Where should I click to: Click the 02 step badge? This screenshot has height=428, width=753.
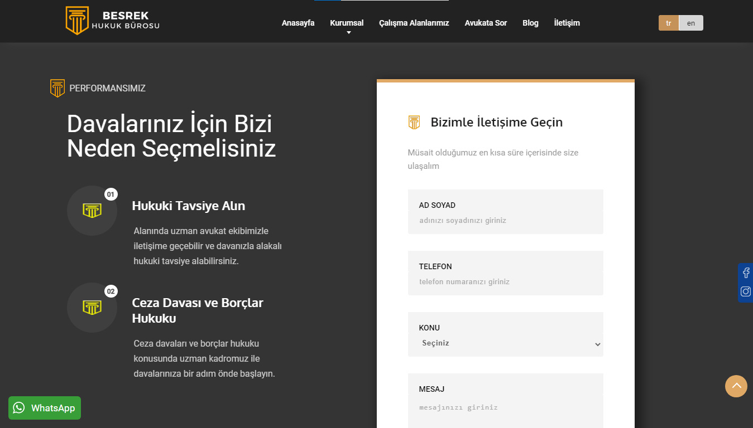111,291
